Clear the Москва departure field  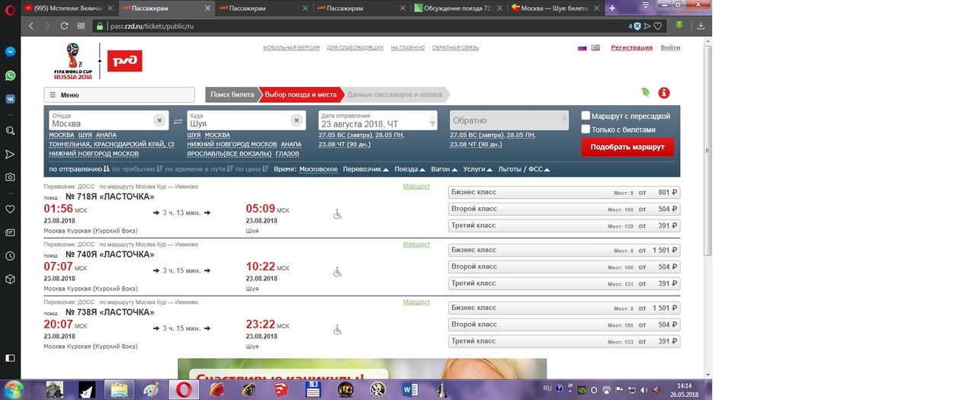(159, 120)
